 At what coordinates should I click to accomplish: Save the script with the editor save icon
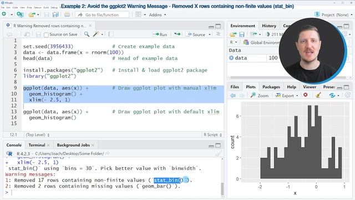point(38,34)
